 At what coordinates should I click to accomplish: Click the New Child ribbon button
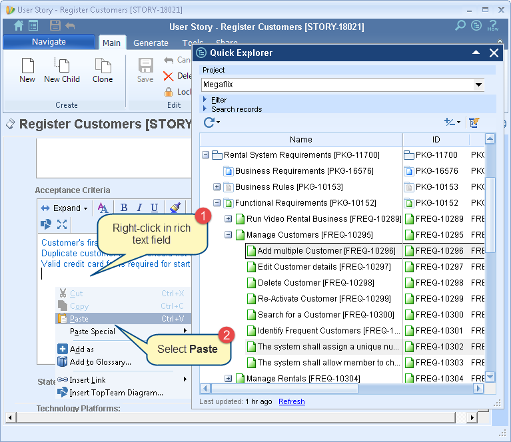tap(62, 70)
